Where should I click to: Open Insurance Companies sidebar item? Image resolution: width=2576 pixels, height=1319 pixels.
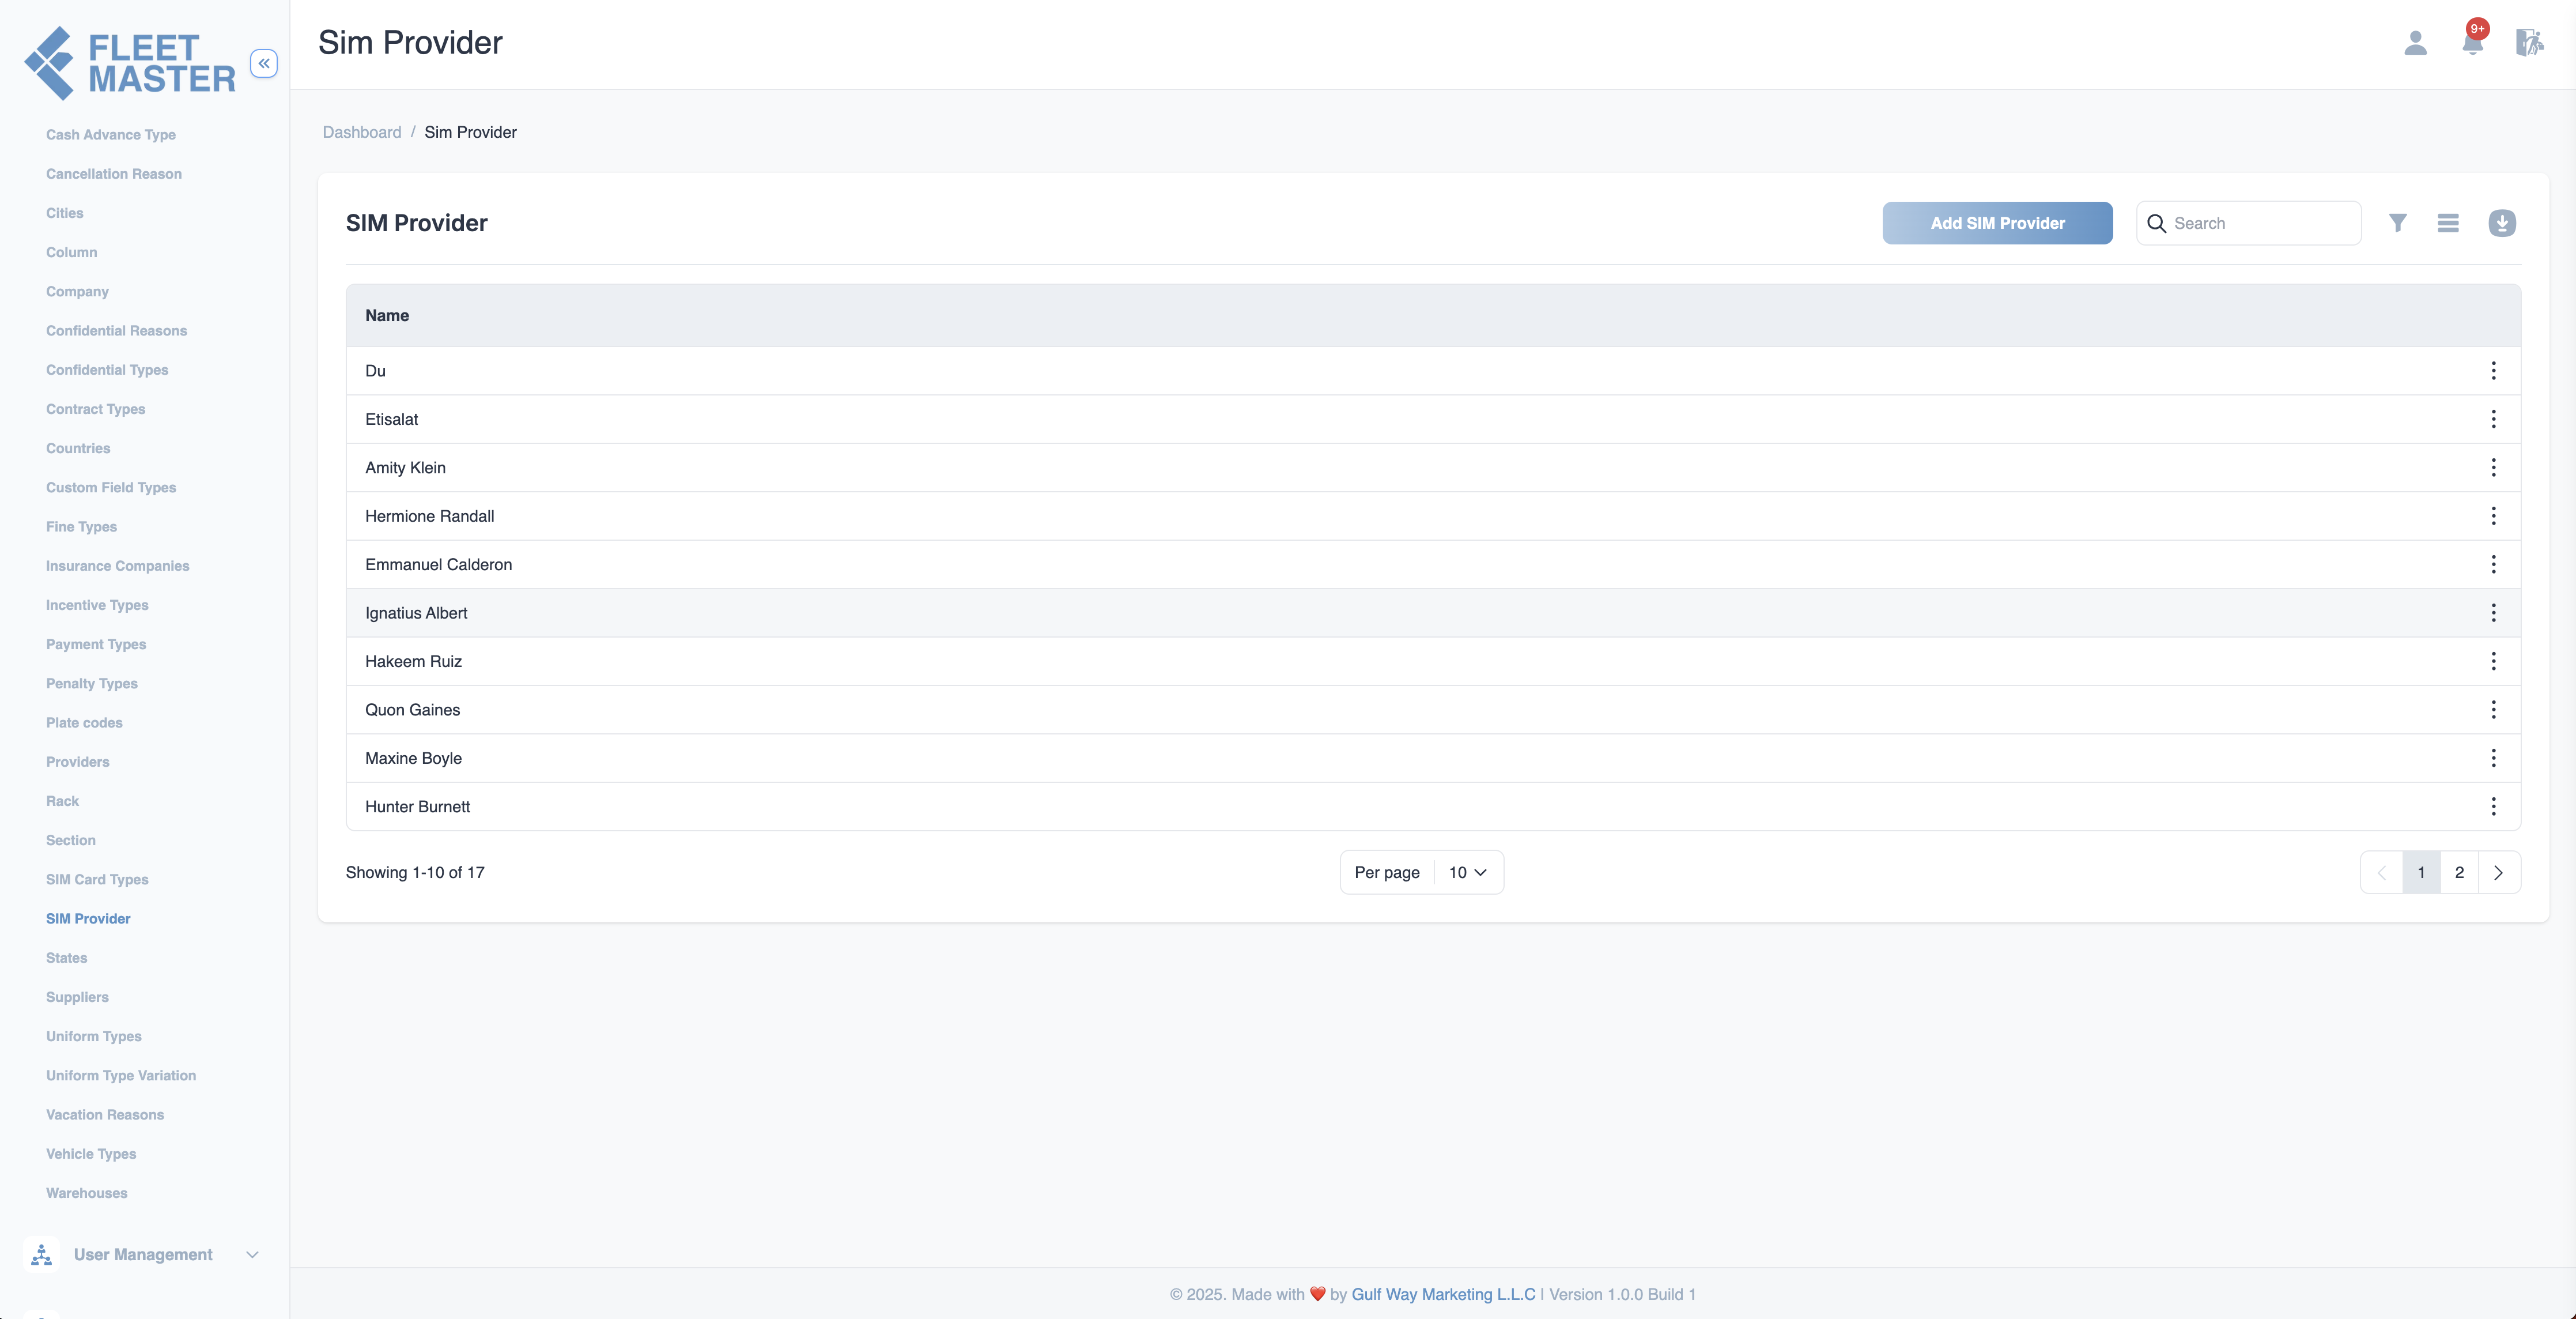117,566
